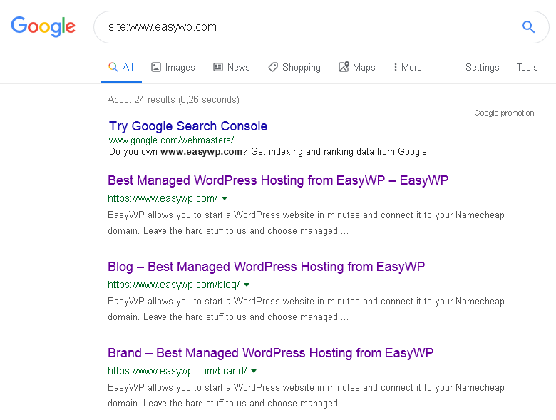Click the https://www.easywp.com/ green URL
556x420 pixels.
click(x=163, y=199)
